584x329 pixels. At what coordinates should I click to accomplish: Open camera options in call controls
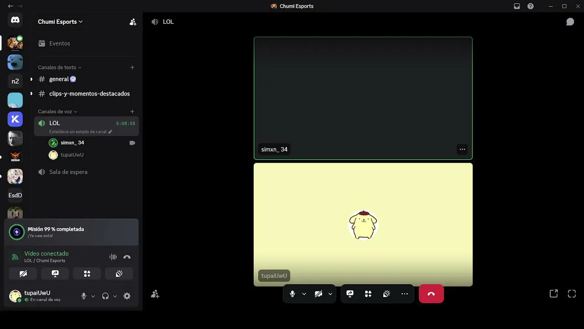coord(330,294)
